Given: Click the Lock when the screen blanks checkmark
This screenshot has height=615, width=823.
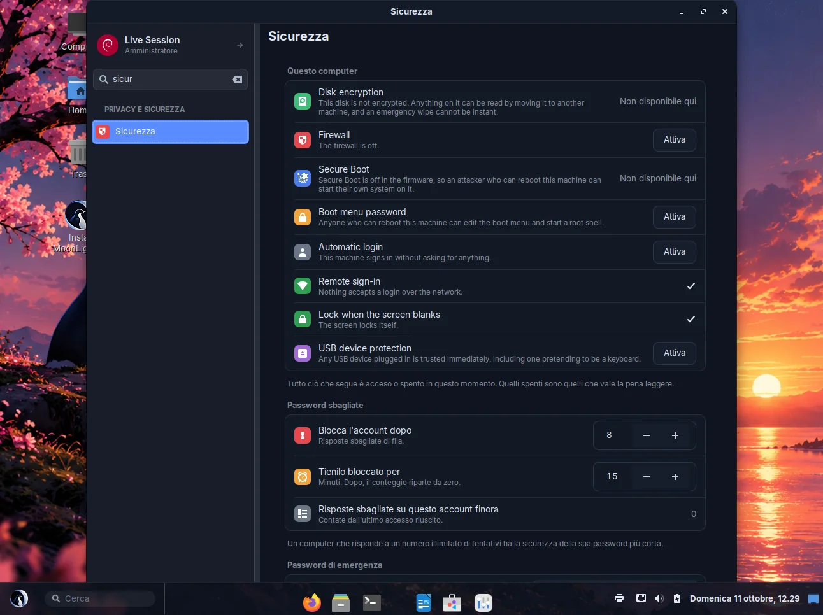Looking at the screenshot, I should pos(691,319).
